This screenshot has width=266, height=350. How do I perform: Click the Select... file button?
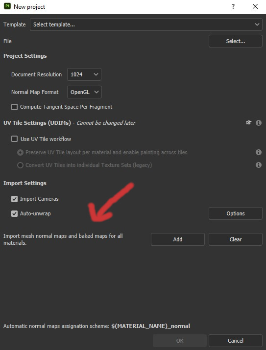[x=236, y=41]
